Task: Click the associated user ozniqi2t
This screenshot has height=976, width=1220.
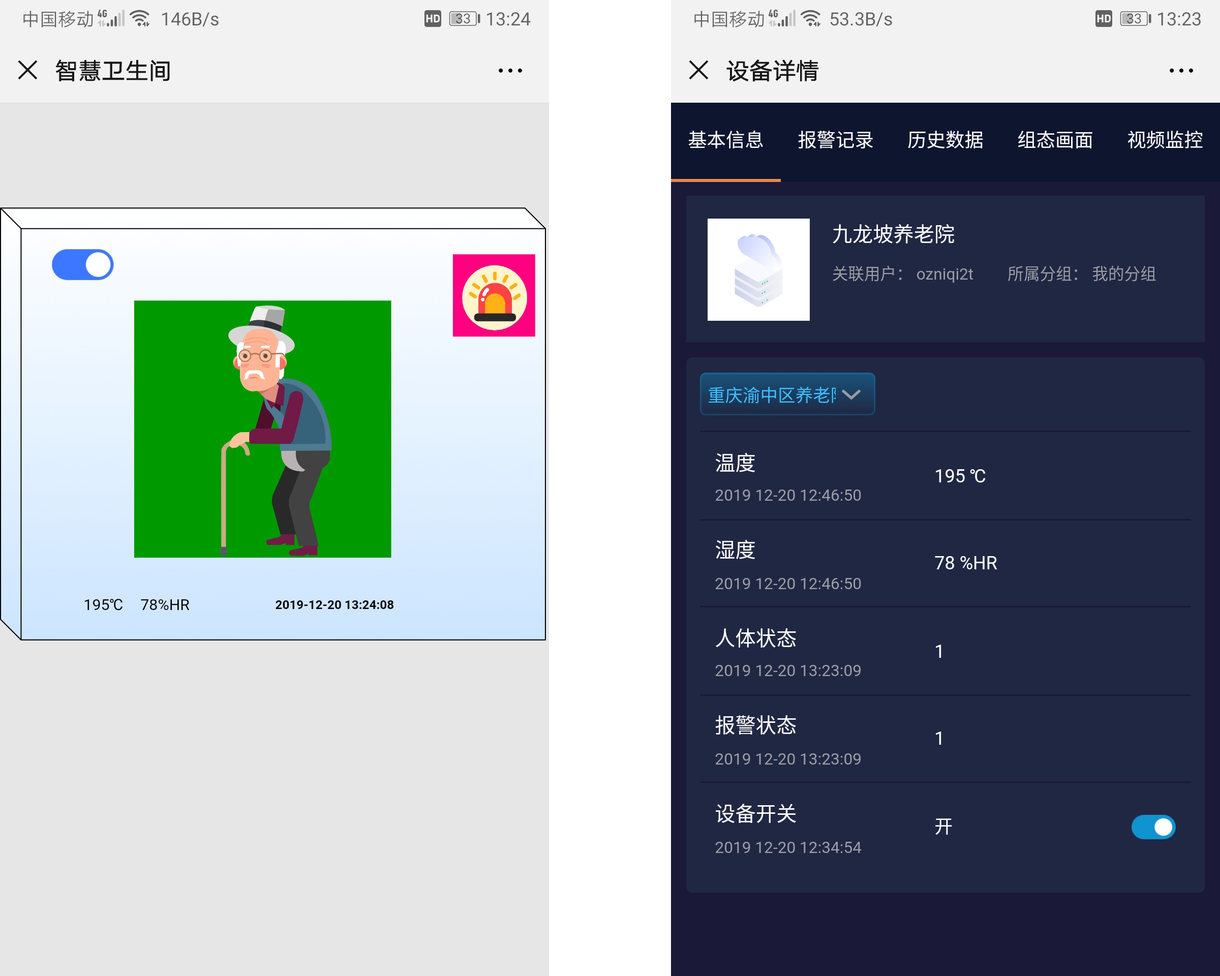Action: (944, 274)
